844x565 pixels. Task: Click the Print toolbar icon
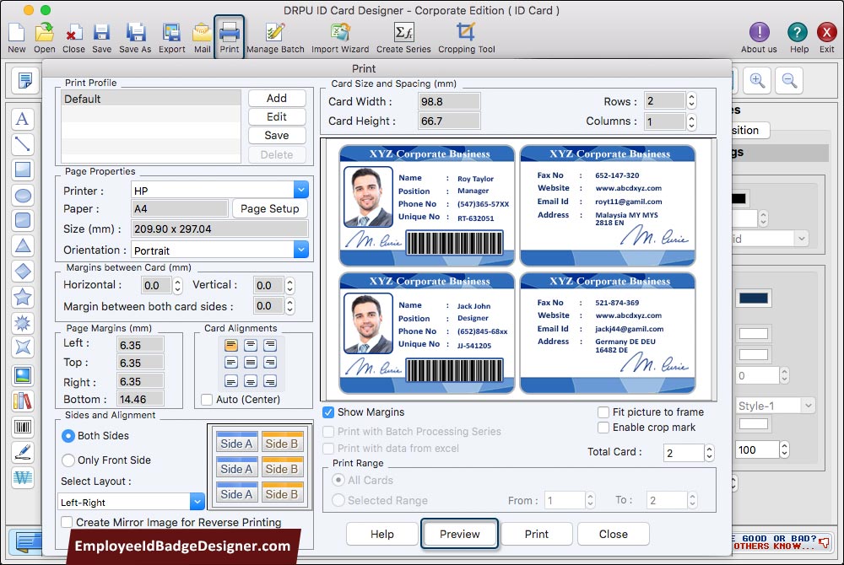click(x=230, y=38)
